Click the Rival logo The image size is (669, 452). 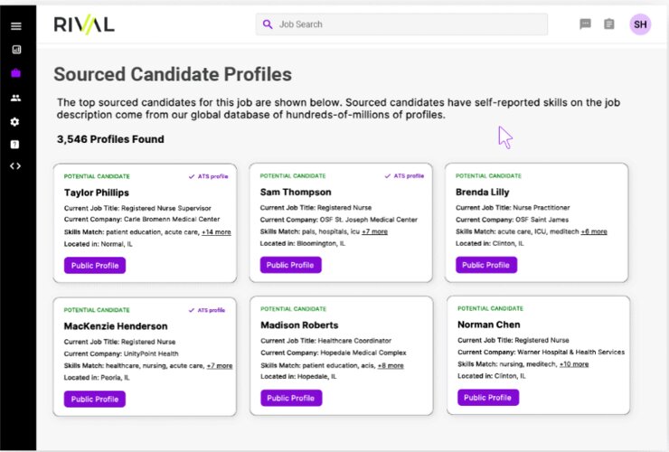[x=84, y=24]
